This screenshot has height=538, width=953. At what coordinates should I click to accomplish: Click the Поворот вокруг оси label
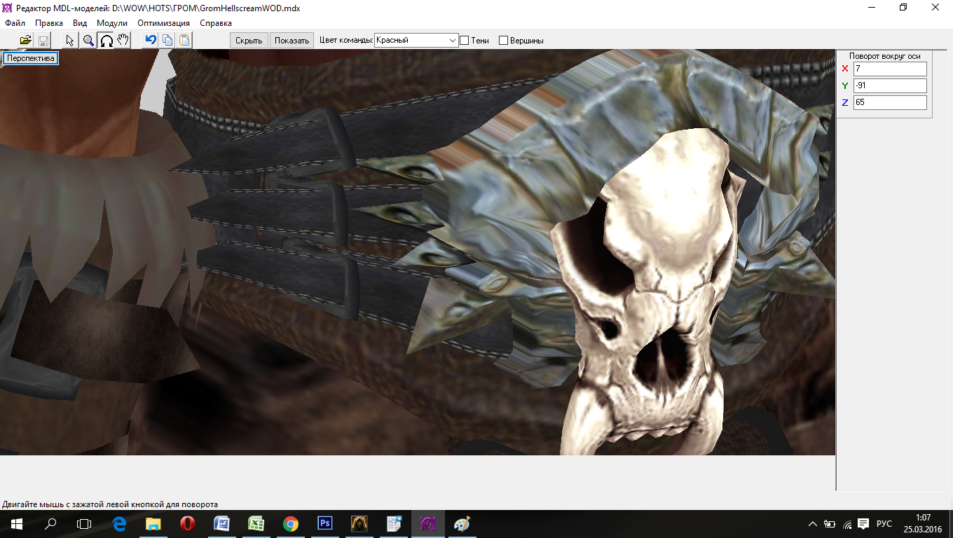[x=884, y=56]
